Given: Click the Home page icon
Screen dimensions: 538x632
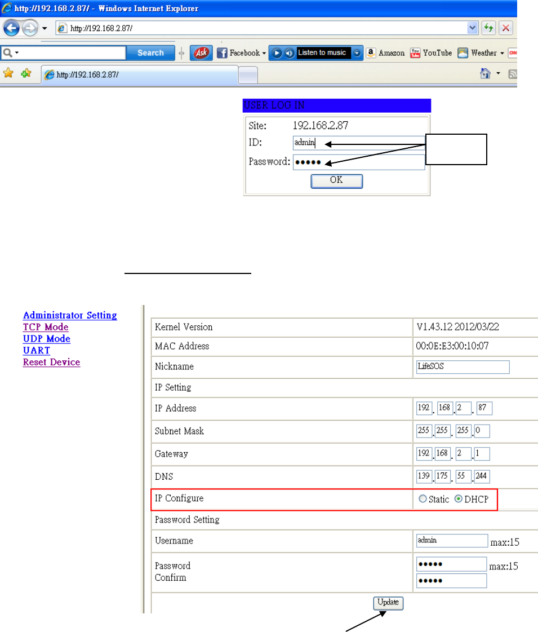Looking at the screenshot, I should (x=485, y=73).
